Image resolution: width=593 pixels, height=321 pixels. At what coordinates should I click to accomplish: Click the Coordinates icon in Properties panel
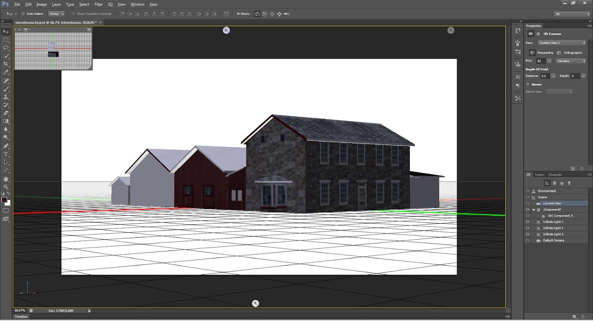click(x=538, y=34)
